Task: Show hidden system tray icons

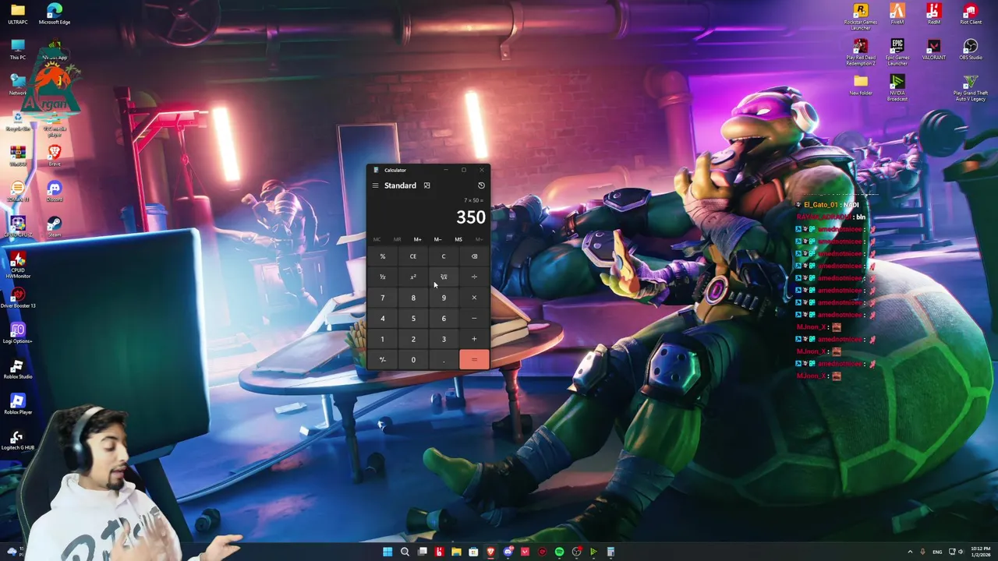Action: (x=910, y=552)
